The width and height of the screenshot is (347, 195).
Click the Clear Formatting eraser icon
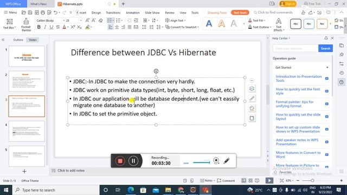(x=100, y=21)
